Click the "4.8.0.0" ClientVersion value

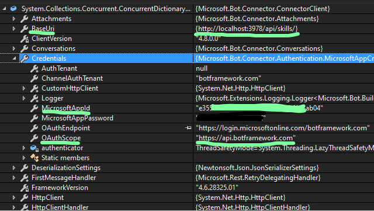208,39
